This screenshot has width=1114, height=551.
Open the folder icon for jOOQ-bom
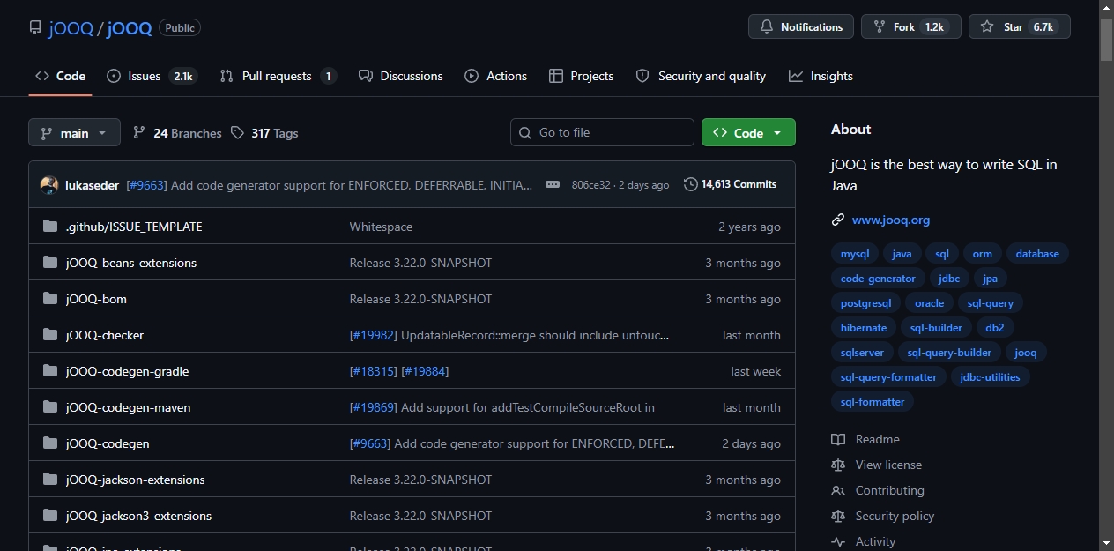click(50, 299)
